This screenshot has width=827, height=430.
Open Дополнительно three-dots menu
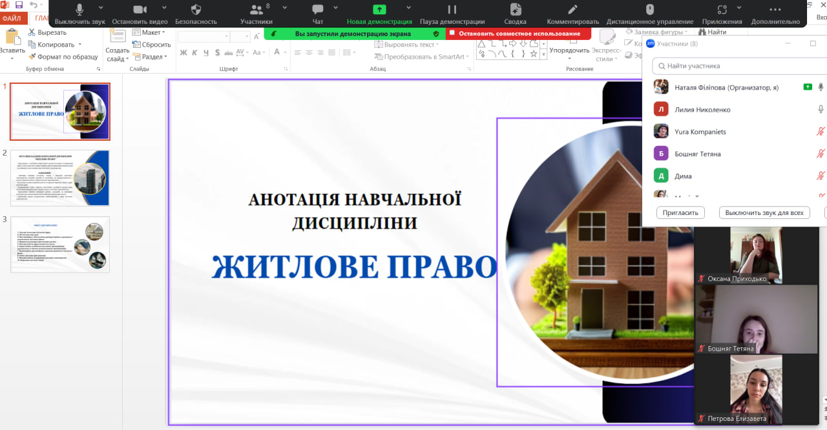775,14
